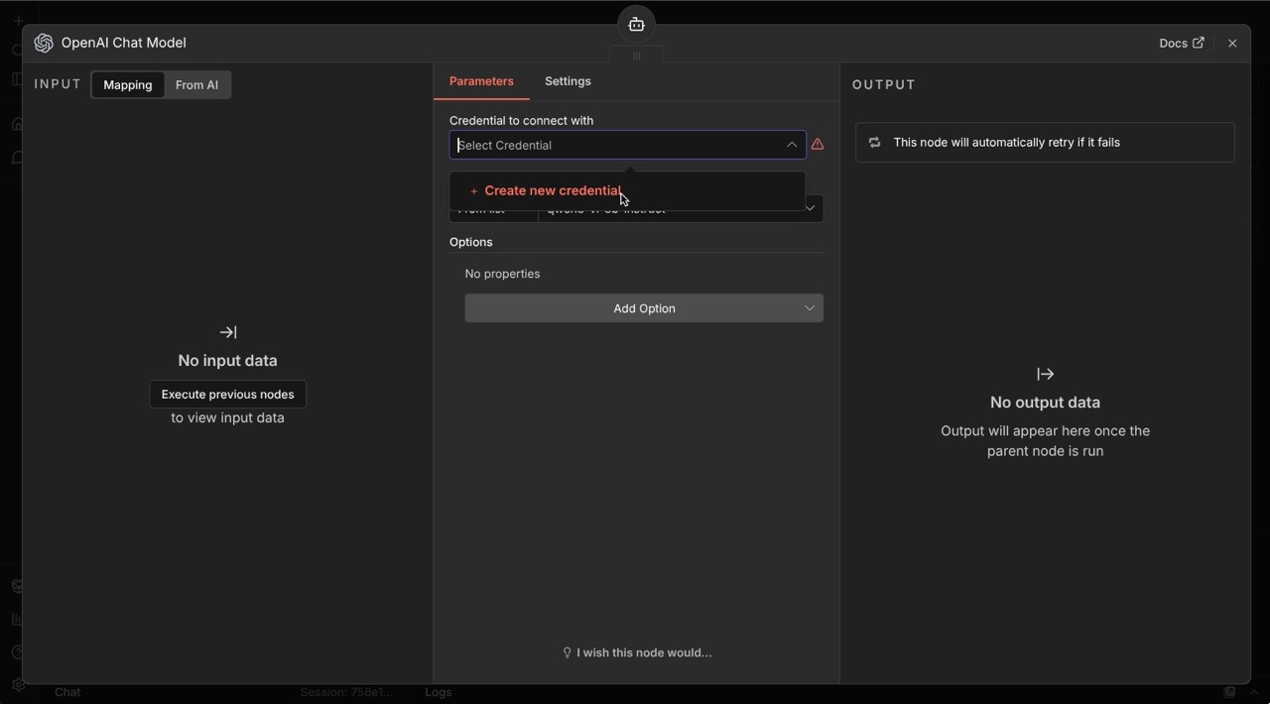Viewport: 1270px width, 704px height.
Task: Click the OUTPUT panel heading
Action: 884,84
